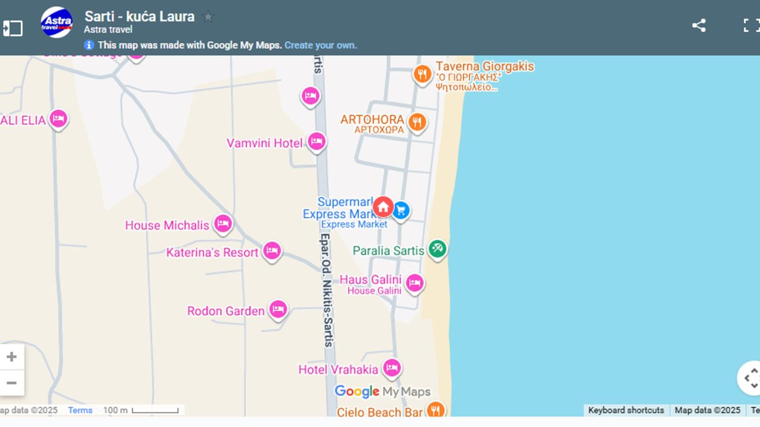Image resolution: width=760 pixels, height=427 pixels.
Task: Click the share map icon
Action: 699,26
